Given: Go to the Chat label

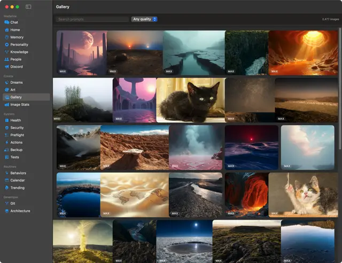Looking at the screenshot, I should coord(14,22).
